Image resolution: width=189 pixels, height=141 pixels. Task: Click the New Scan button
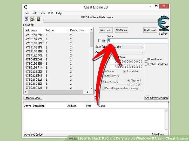click(106, 30)
